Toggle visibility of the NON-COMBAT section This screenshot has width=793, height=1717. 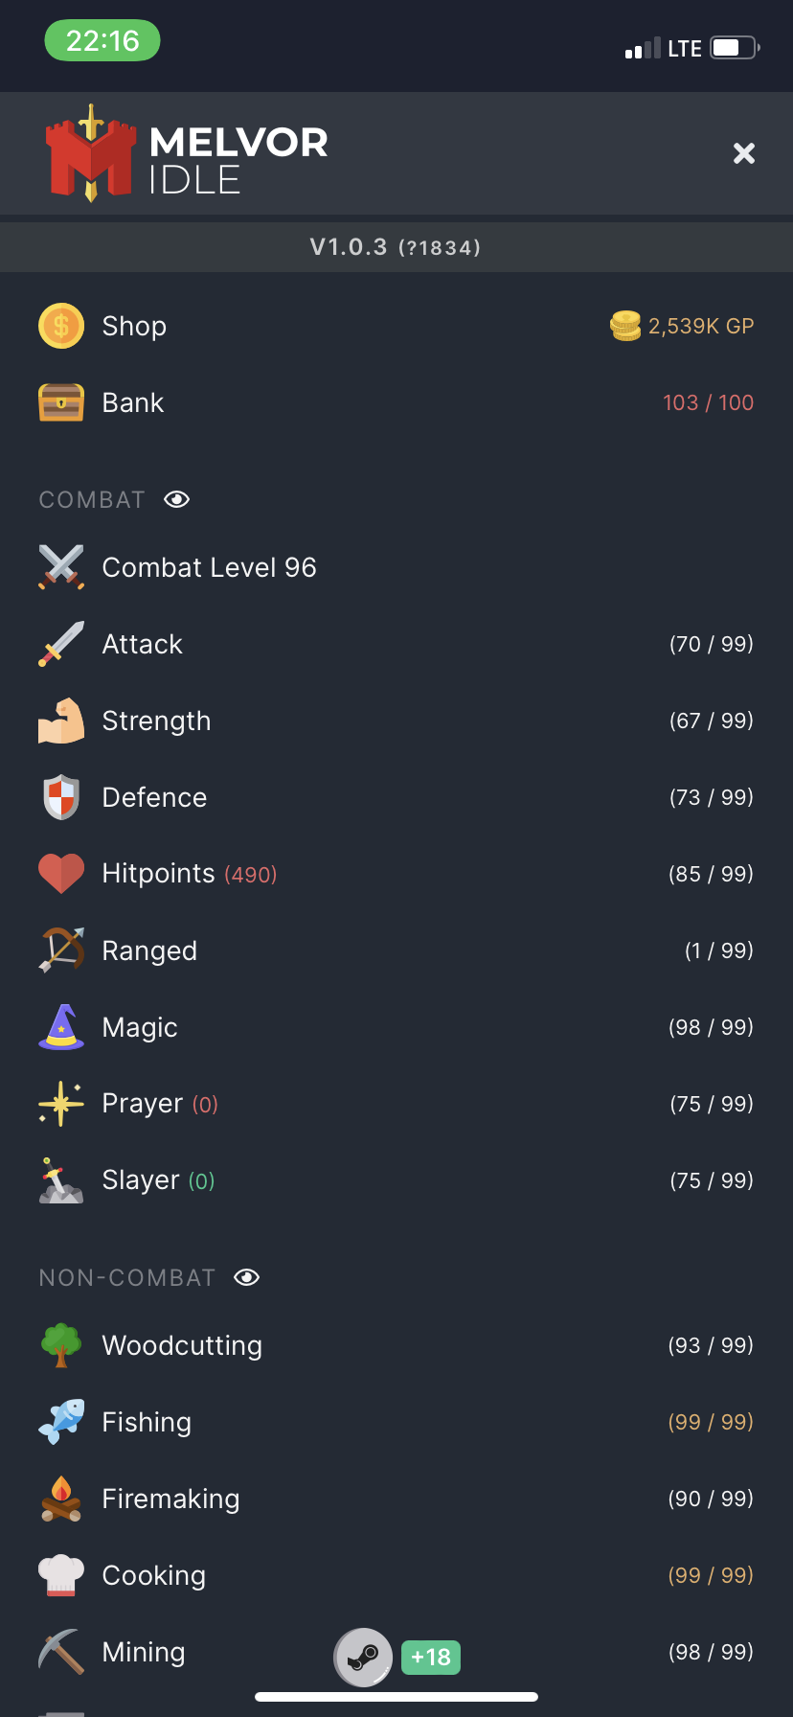pos(246,1276)
